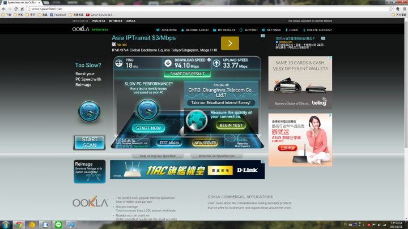Screen dimensions: 408x229
Task: Click START NOW under Slow PC Performance
Action: [x=148, y=128]
